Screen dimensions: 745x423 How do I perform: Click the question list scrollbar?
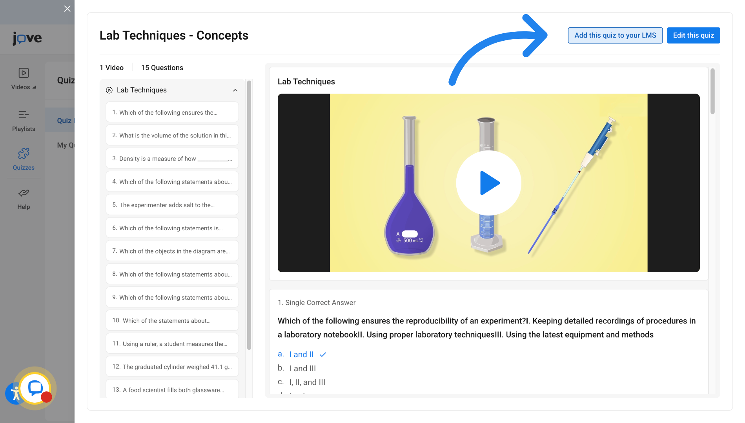(x=249, y=215)
